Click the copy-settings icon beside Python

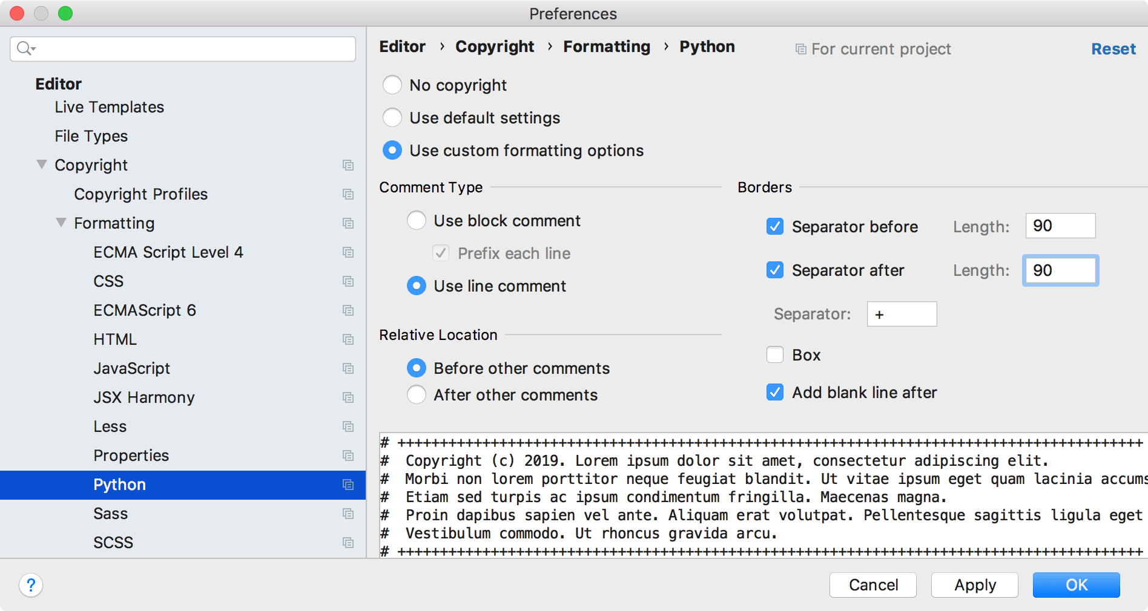[348, 485]
